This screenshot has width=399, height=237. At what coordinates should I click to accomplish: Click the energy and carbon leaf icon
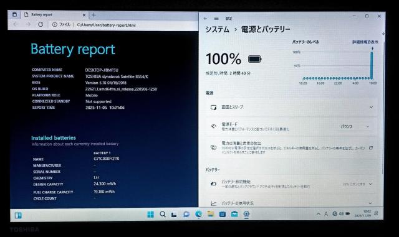[x=213, y=147]
